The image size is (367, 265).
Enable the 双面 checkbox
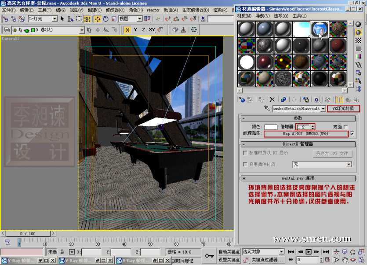(346, 127)
